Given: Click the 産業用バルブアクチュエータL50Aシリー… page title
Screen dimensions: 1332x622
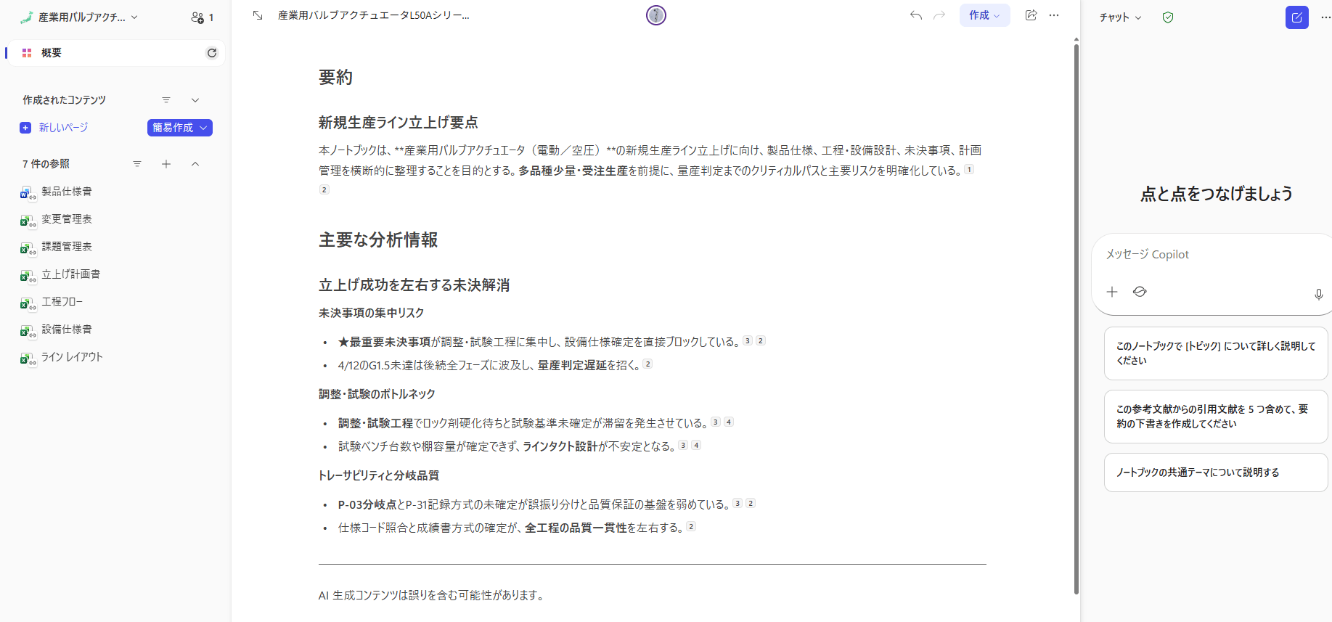Looking at the screenshot, I should pyautogui.click(x=374, y=15).
